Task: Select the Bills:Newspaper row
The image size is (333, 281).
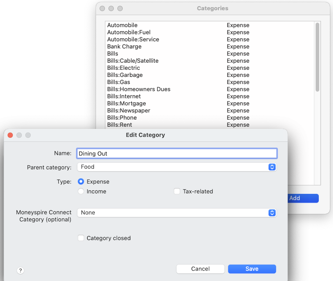Action: click(209, 110)
